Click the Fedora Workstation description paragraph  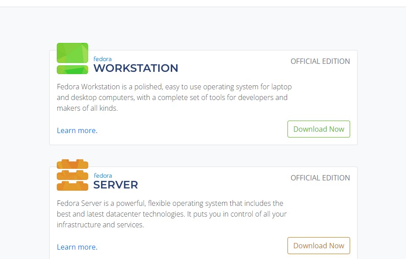pyautogui.click(x=174, y=97)
